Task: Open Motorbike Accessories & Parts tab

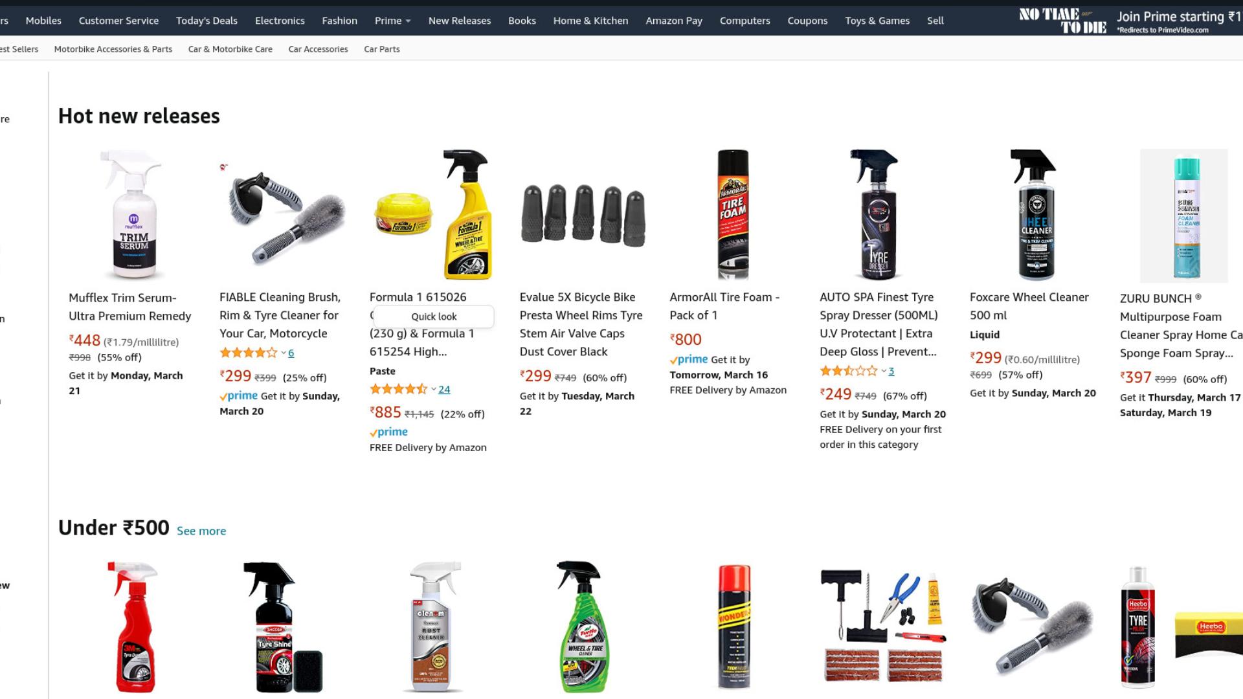Action: point(113,49)
